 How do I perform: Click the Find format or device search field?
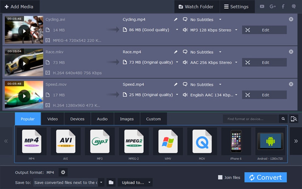(250, 119)
